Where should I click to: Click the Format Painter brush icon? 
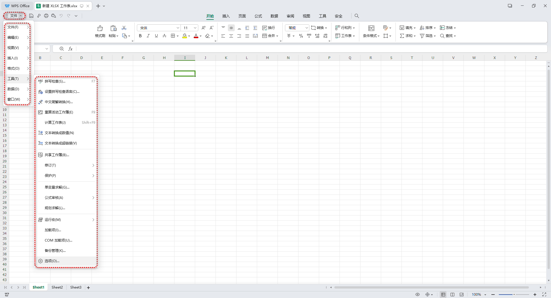(x=100, y=28)
